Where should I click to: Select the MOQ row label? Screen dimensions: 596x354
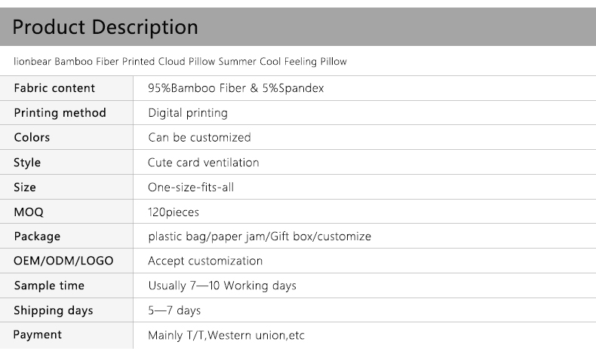click(29, 212)
